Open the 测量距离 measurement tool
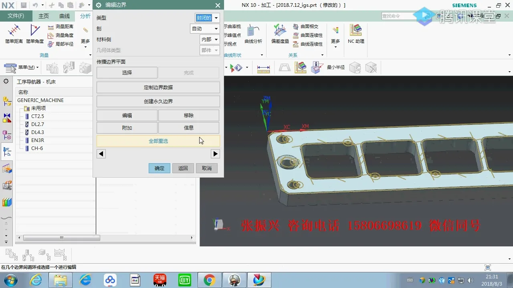Image resolution: width=513 pixels, height=288 pixels. [x=60, y=27]
